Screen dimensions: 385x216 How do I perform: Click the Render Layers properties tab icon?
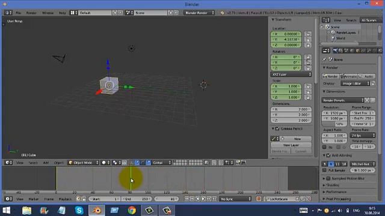click(x=341, y=50)
